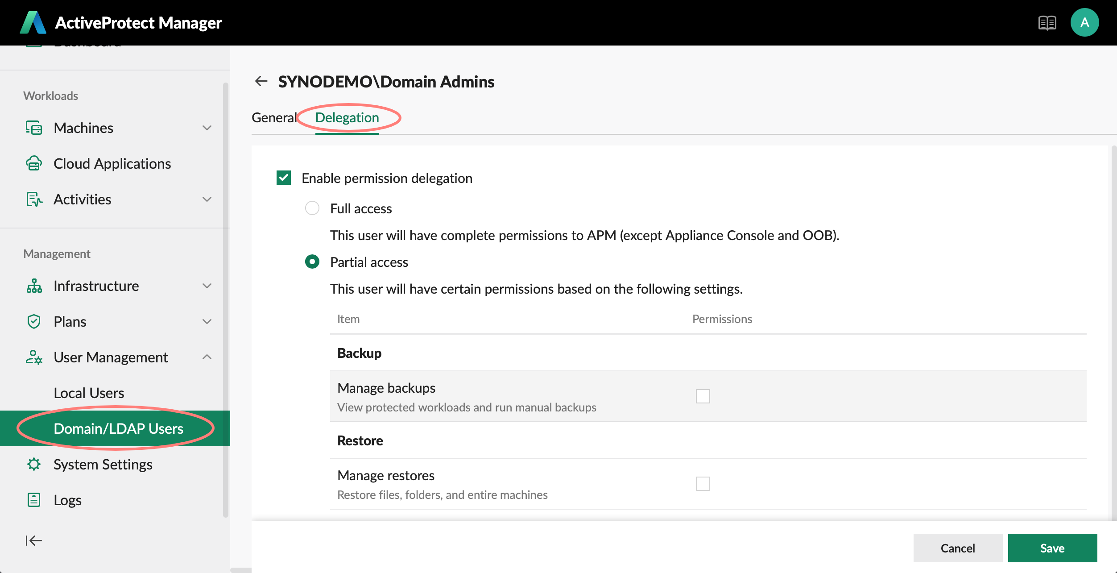Collapse the User Management chevron
Image resolution: width=1117 pixels, height=573 pixels.
pyautogui.click(x=207, y=357)
